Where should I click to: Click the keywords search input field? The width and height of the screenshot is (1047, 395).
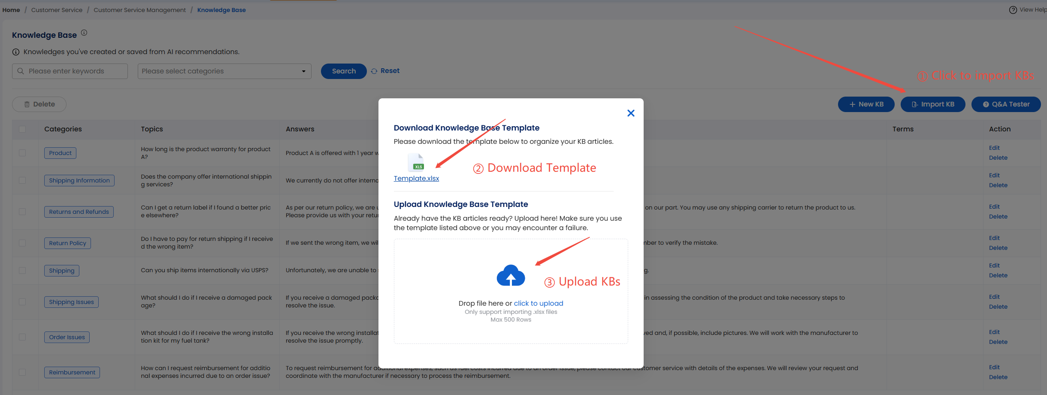coord(70,71)
